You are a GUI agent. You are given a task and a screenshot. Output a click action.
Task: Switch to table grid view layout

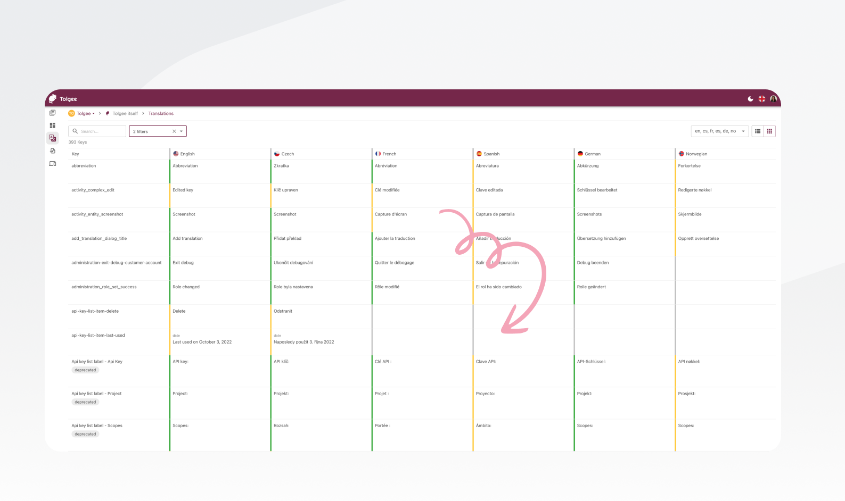click(x=769, y=131)
